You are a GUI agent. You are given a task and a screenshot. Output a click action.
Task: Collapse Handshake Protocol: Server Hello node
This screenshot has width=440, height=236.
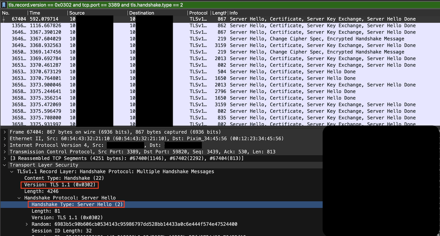click(x=19, y=198)
